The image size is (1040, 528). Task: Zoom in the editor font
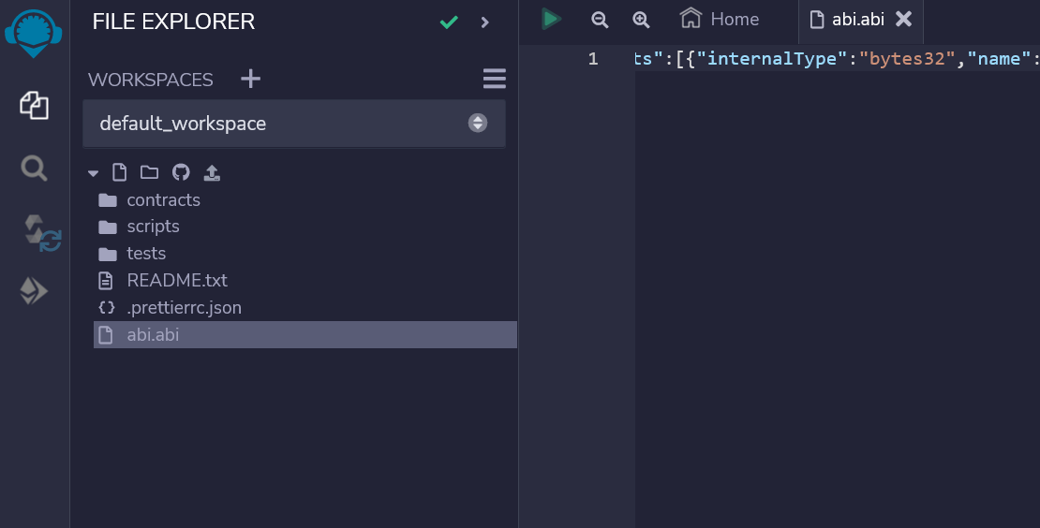641,20
